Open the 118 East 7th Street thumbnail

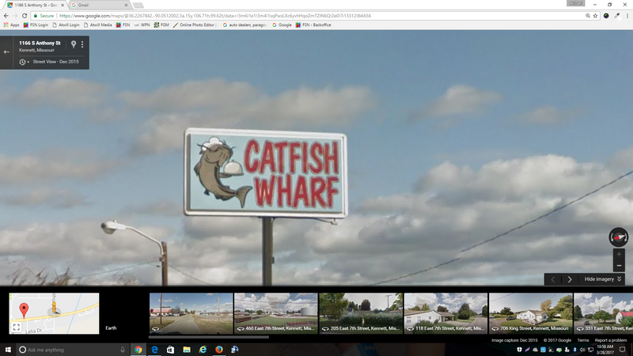(445, 313)
